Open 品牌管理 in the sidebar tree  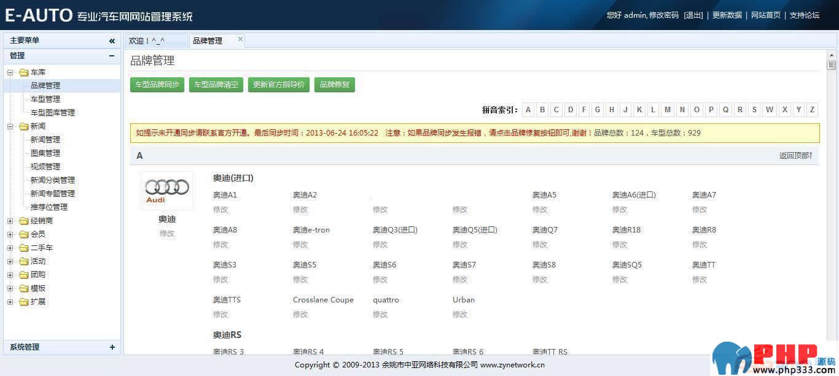(45, 86)
